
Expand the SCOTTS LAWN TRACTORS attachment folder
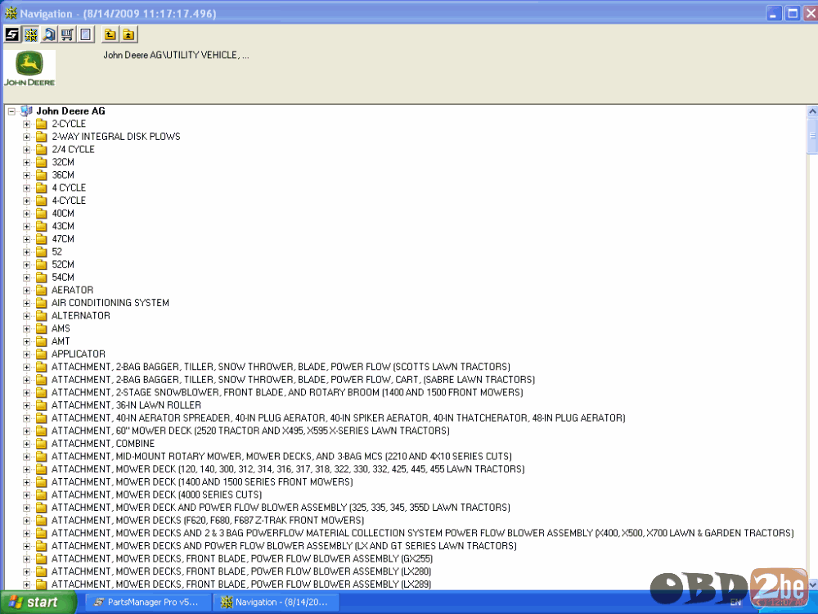[27, 367]
